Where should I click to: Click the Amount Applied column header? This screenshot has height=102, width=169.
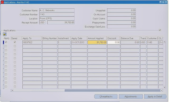97,38
